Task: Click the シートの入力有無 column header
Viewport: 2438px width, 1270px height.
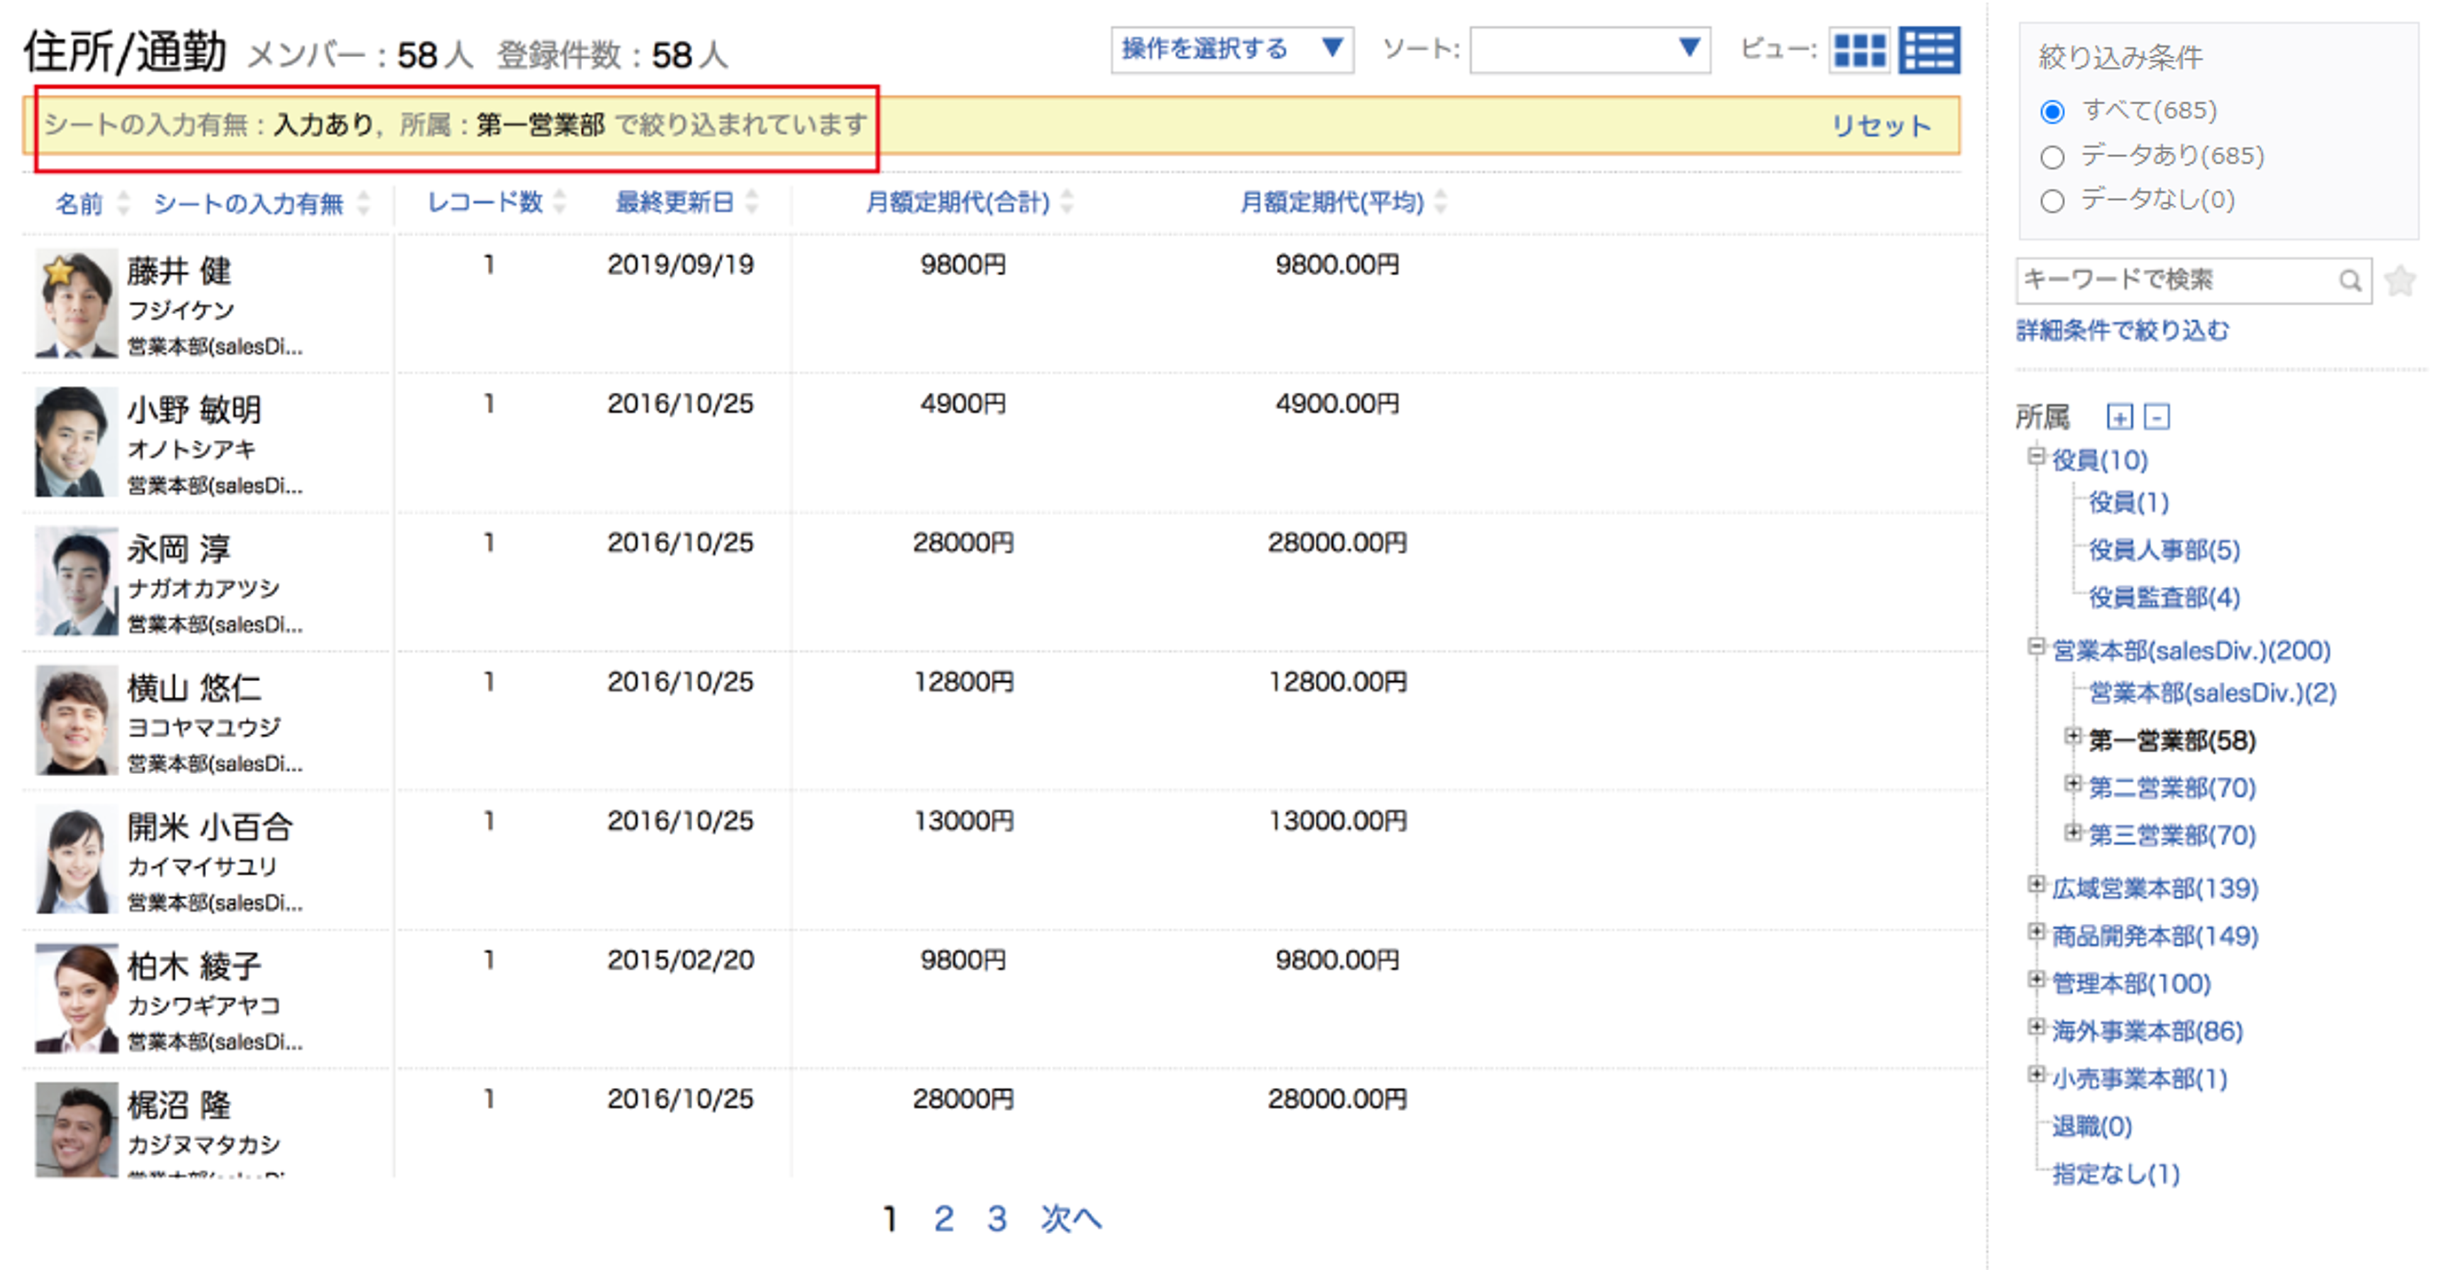Action: [248, 204]
